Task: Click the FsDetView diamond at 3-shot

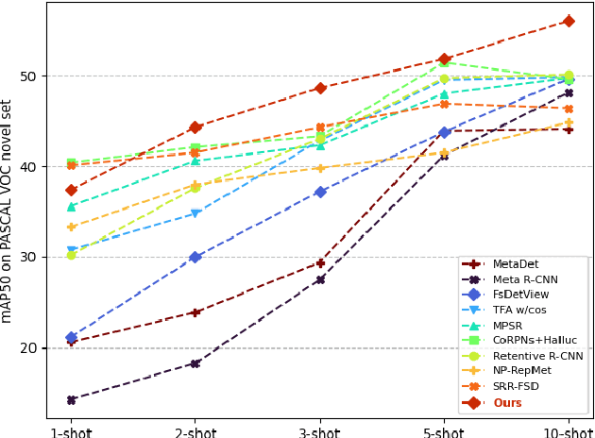Action: click(321, 193)
